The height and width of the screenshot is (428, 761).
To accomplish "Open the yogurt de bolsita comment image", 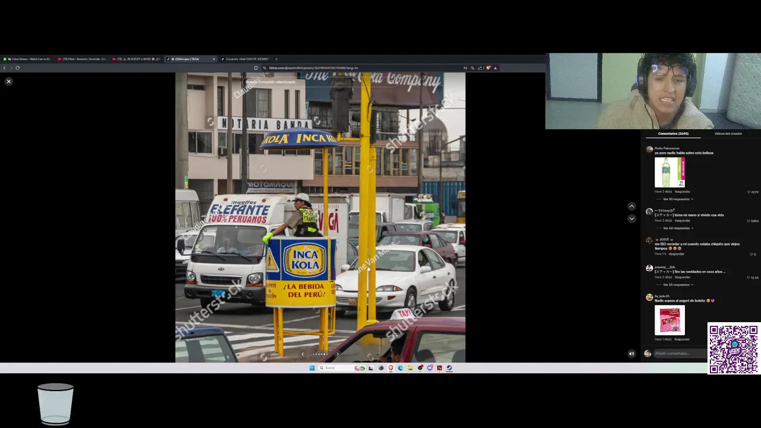I will click(669, 320).
